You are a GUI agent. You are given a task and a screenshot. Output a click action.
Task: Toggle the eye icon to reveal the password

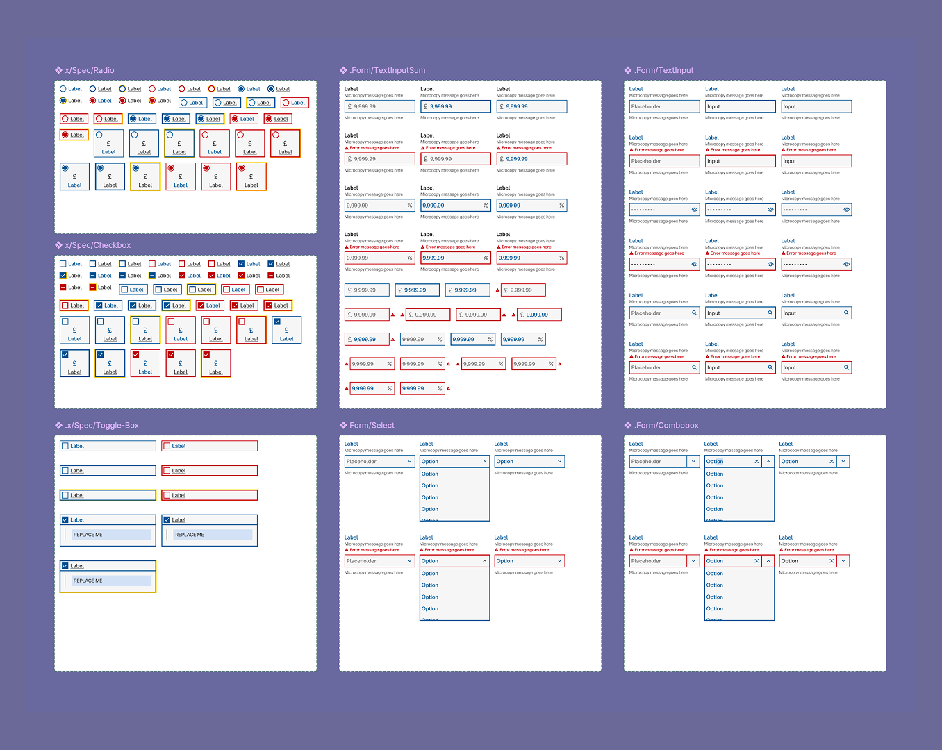click(x=693, y=210)
